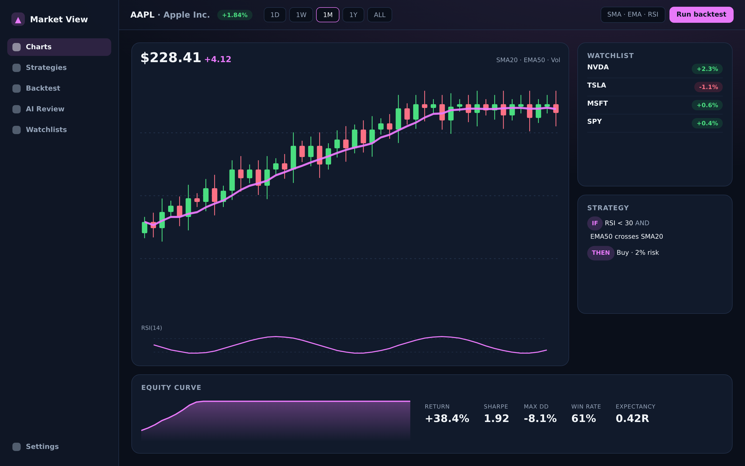Click the Charts sidebar icon
745x466 pixels.
(x=17, y=47)
